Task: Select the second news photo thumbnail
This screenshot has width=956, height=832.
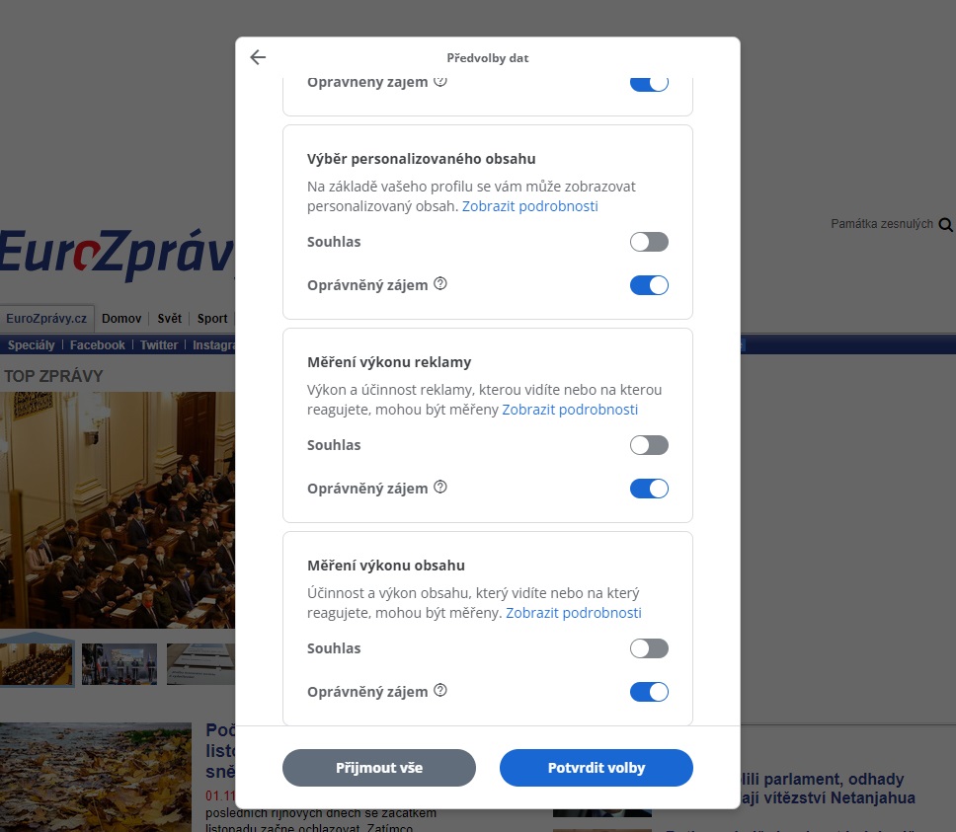Action: [119, 664]
